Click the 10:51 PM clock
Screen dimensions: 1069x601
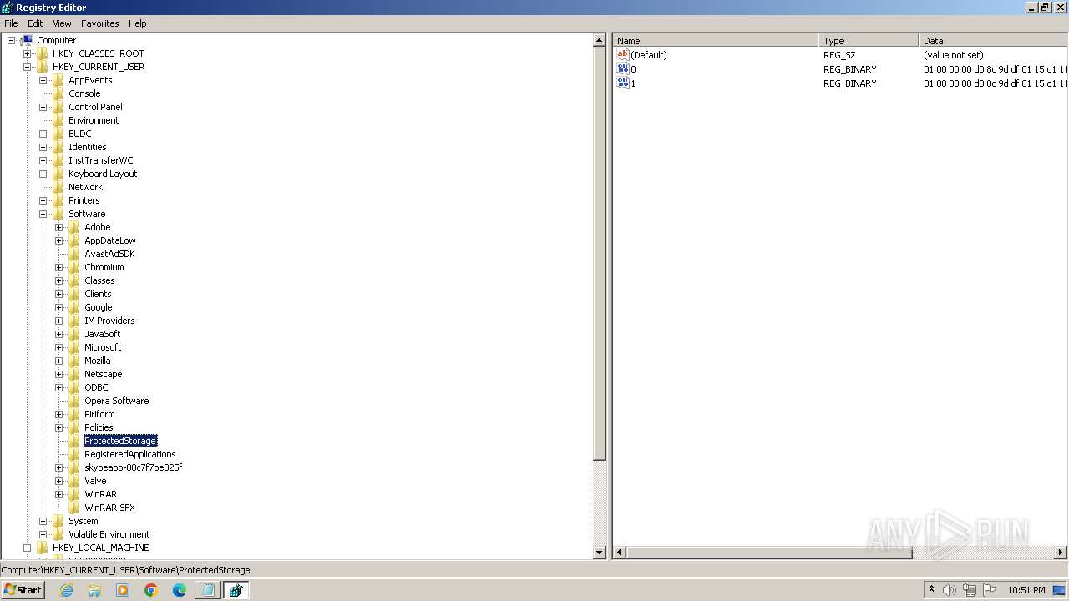(x=1026, y=590)
